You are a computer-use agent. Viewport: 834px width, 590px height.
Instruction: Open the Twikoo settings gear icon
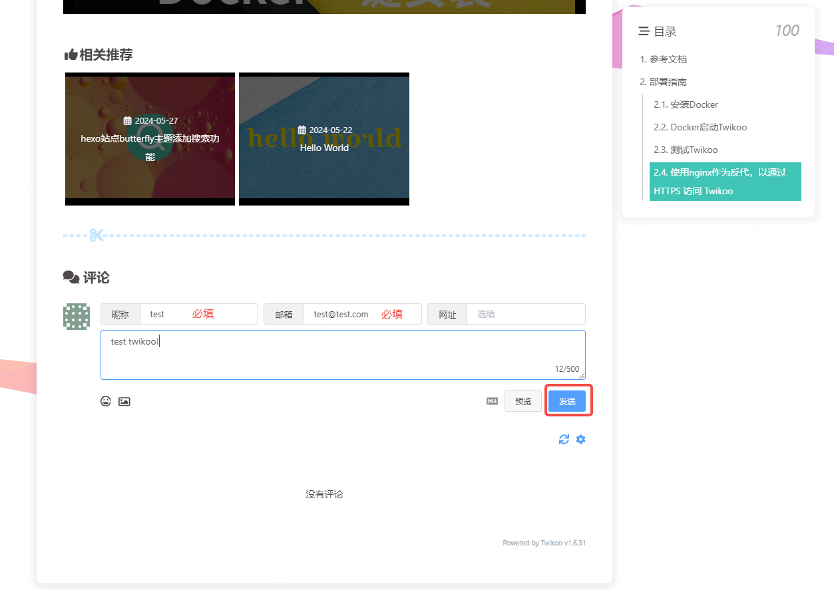[x=580, y=439]
